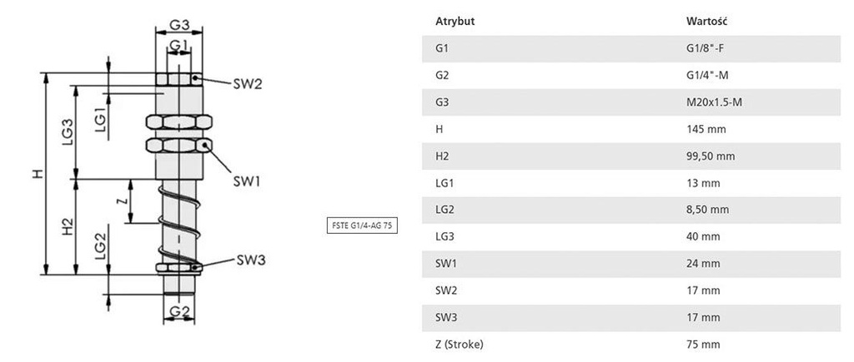Viewport: 854px width, 362px height.
Task: Select the G1/4"-M value in table
Action: coord(706,75)
